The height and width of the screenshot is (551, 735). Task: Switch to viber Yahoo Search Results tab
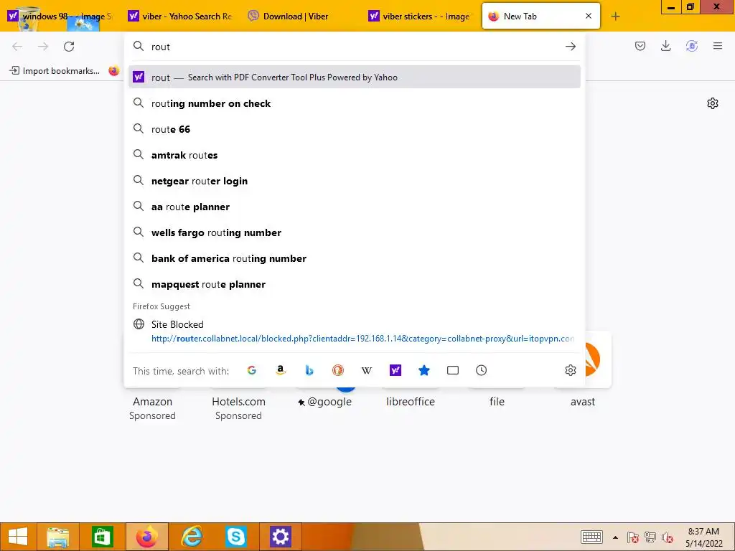tap(180, 17)
